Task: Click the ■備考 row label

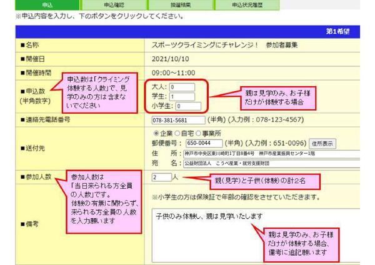Action: (29, 224)
